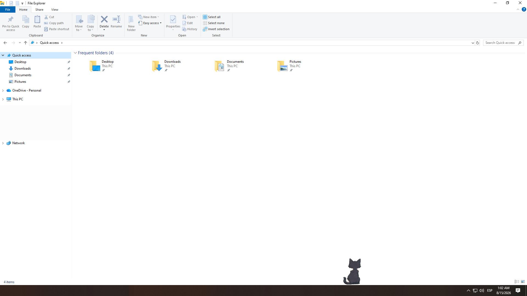Click the Pin to Quick access icon
This screenshot has height=296, width=527.
click(11, 19)
